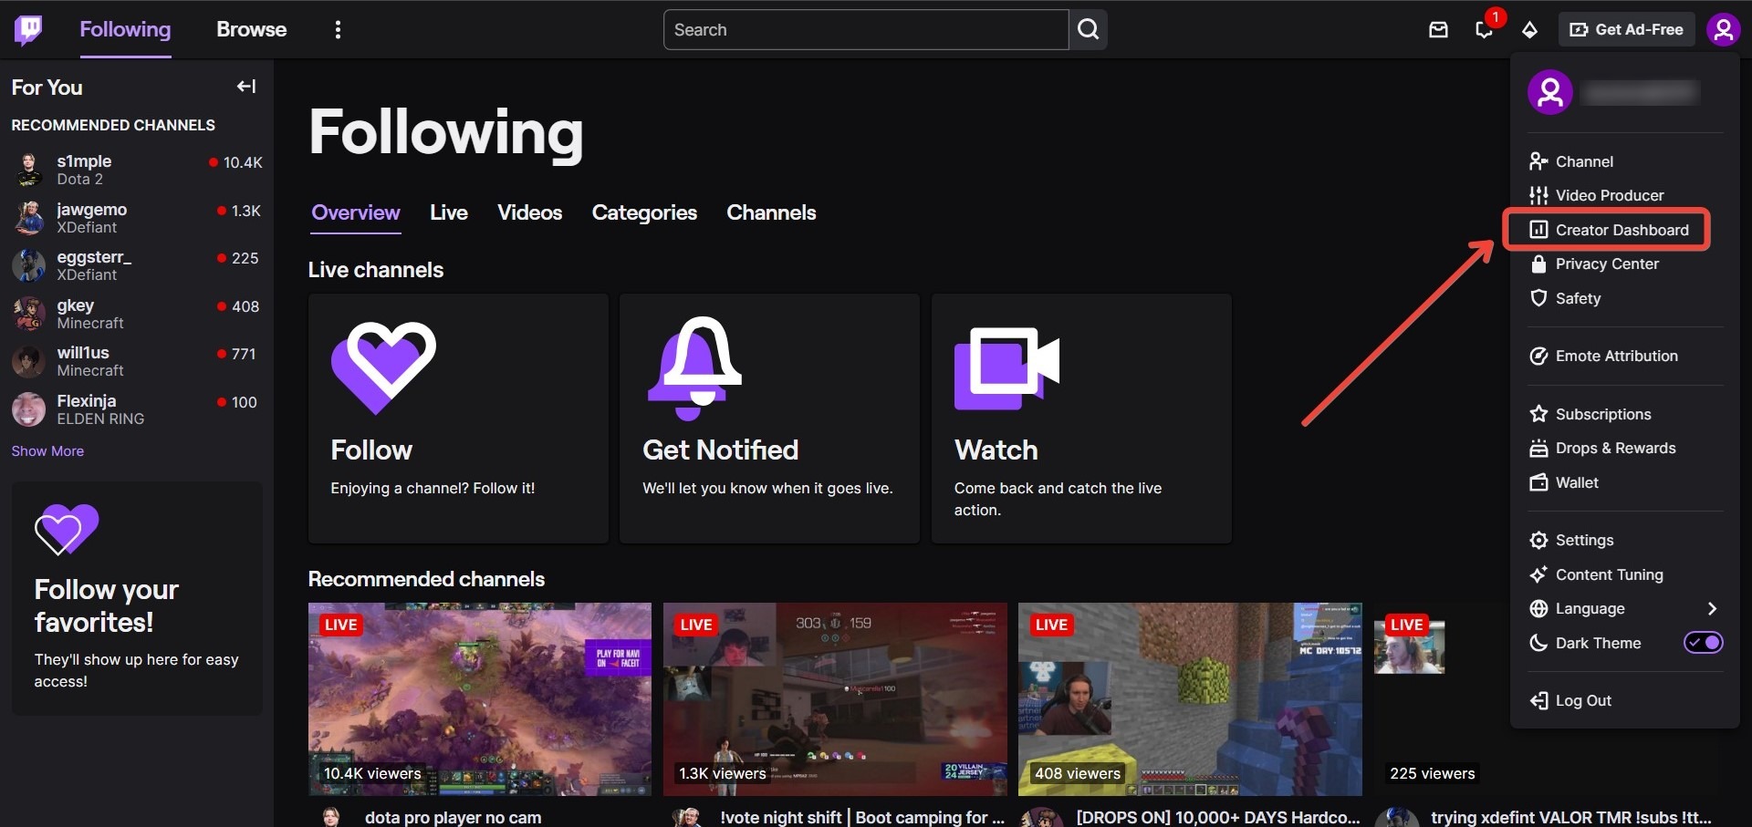Click the profile avatar in the top bar
Image resolution: width=1752 pixels, height=827 pixels.
tap(1724, 29)
